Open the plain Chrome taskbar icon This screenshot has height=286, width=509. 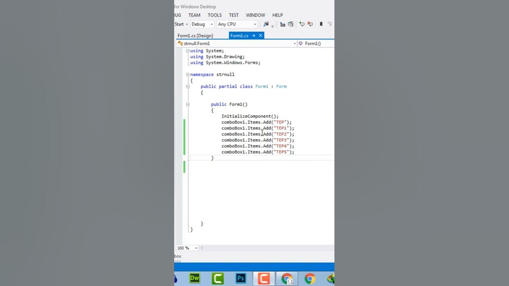pyautogui.click(x=310, y=278)
